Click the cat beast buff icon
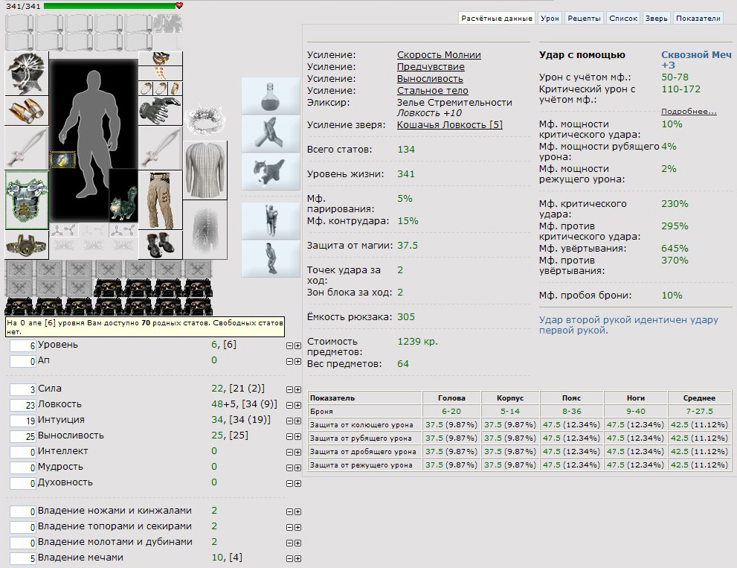 pyautogui.click(x=271, y=172)
